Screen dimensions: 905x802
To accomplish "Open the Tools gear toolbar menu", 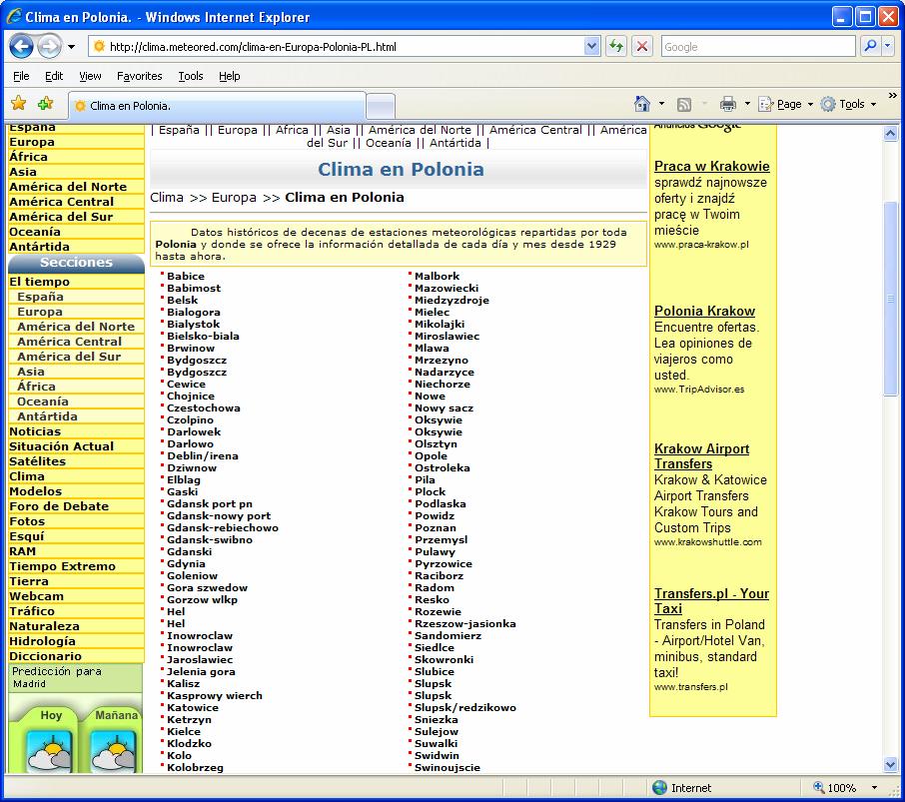I will click(848, 104).
